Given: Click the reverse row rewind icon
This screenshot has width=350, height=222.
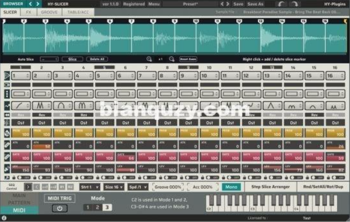Looking at the screenshot, I should [x=6, y=115].
